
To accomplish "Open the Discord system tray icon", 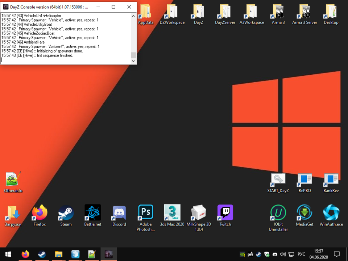I will pyautogui.click(x=275, y=254).
